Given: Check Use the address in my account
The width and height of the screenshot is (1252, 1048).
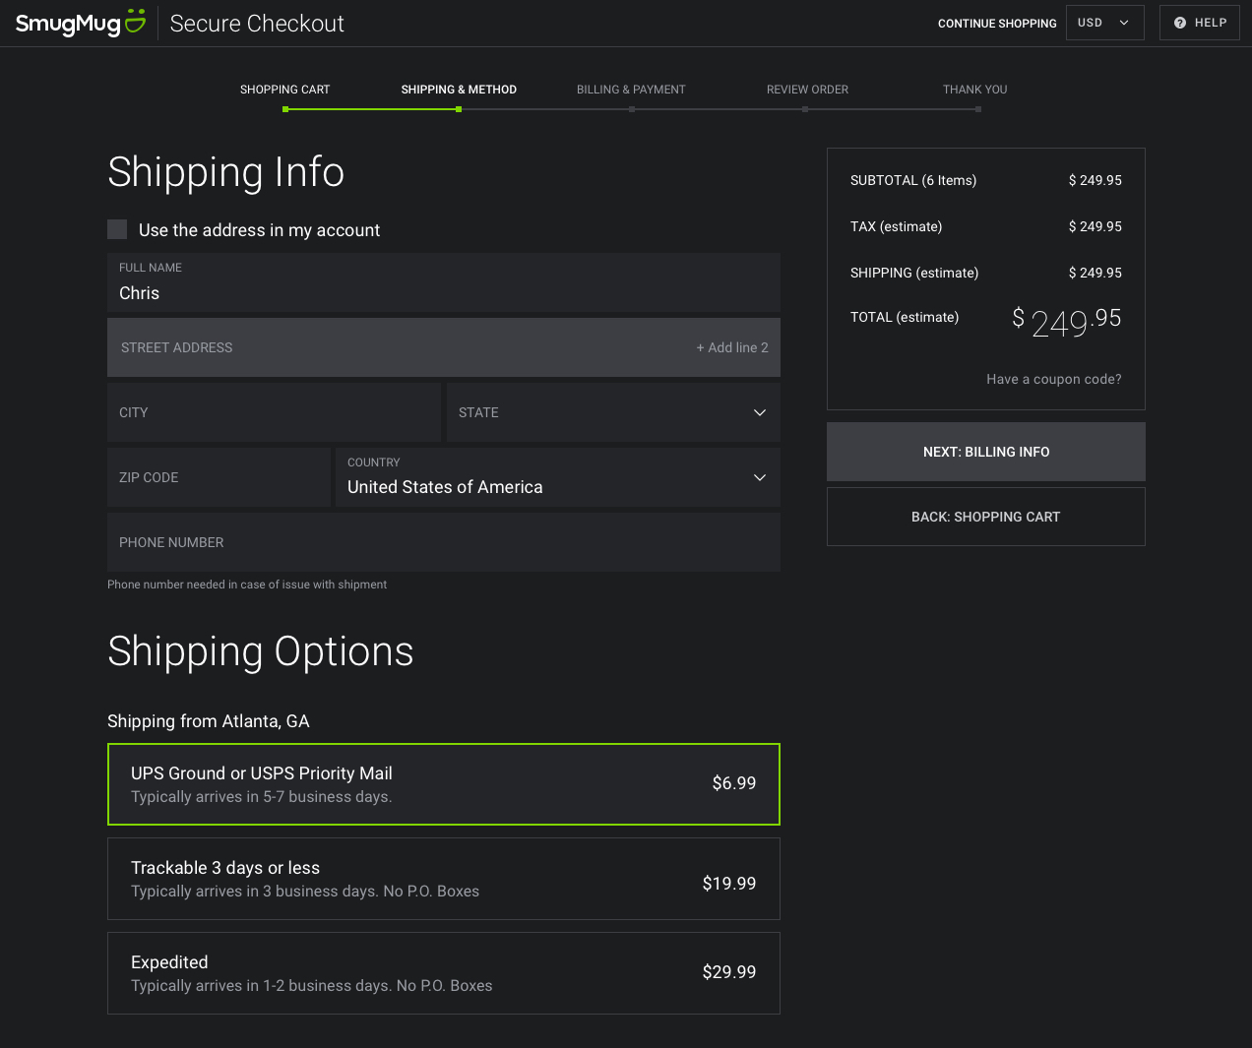Looking at the screenshot, I should coord(117,229).
